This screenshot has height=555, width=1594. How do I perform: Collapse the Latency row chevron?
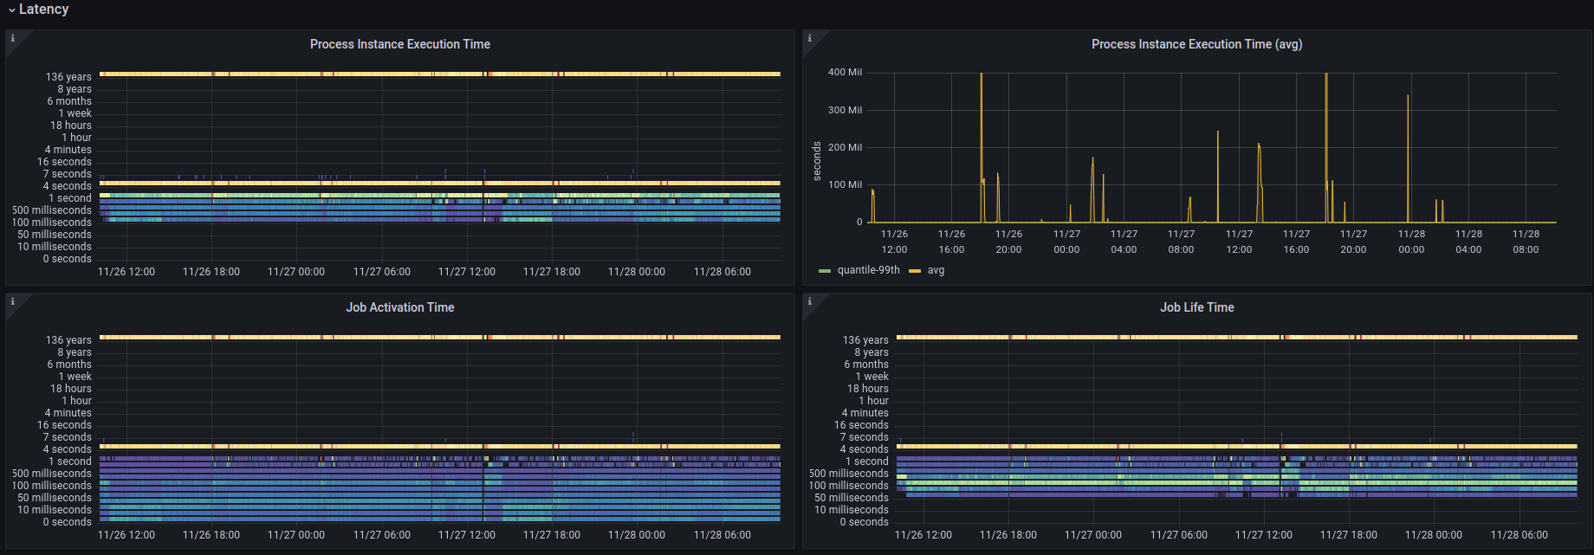click(12, 10)
